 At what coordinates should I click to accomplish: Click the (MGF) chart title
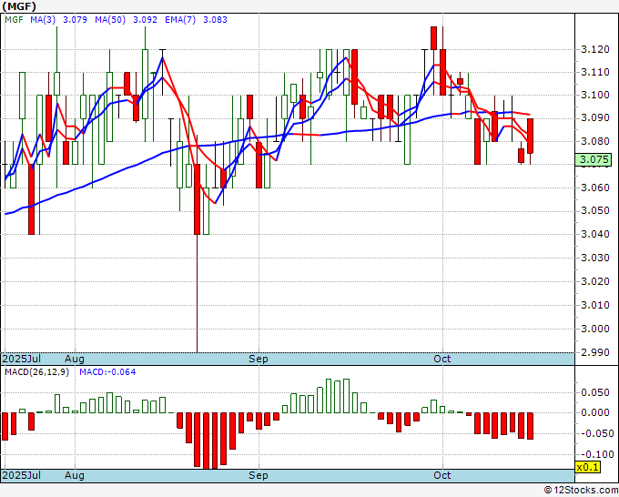19,6
